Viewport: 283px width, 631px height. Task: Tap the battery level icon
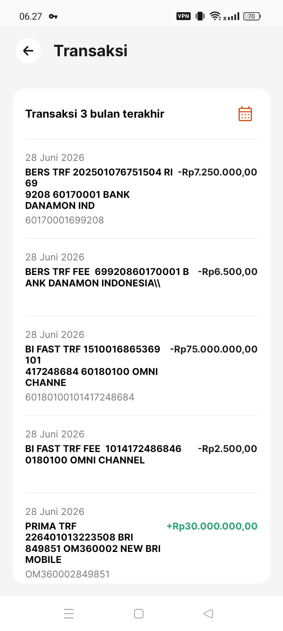click(x=252, y=16)
